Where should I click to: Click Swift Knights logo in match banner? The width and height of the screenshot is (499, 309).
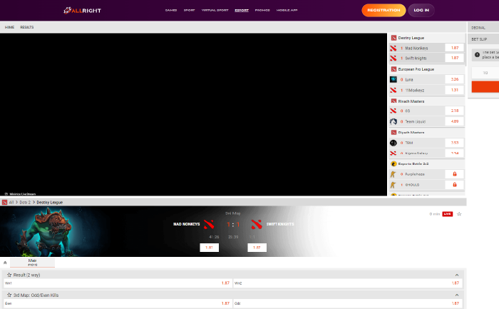coord(257,224)
